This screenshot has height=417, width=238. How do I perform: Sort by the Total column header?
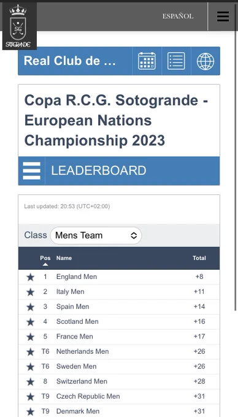[x=199, y=258]
